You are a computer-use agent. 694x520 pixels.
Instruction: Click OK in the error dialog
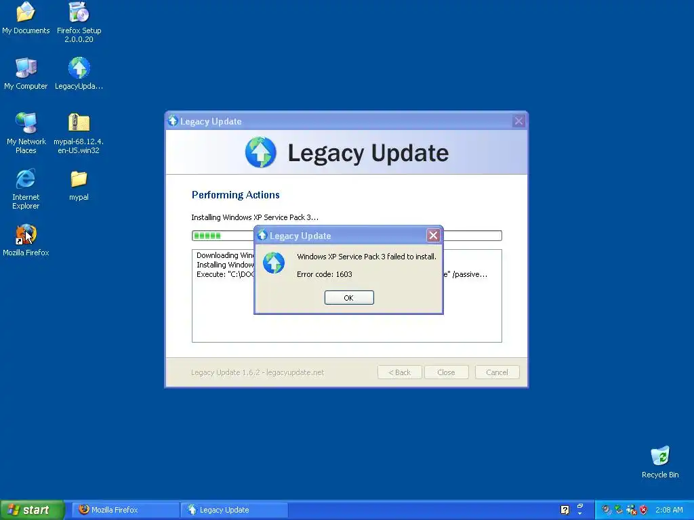pyautogui.click(x=349, y=298)
